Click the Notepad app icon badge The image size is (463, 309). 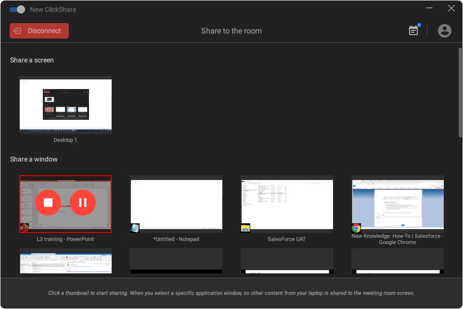[x=135, y=228]
